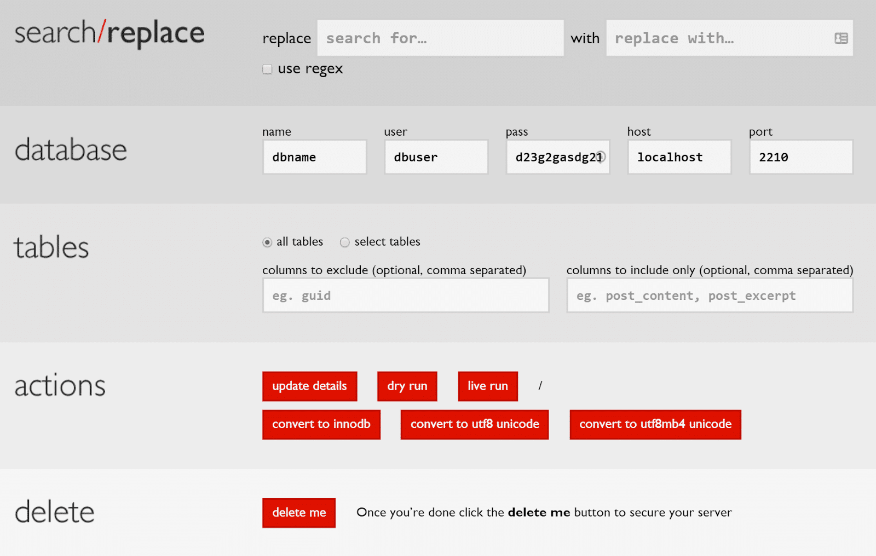876x556 pixels.
Task: Click the 'replace with…' input field
Action: pos(712,38)
